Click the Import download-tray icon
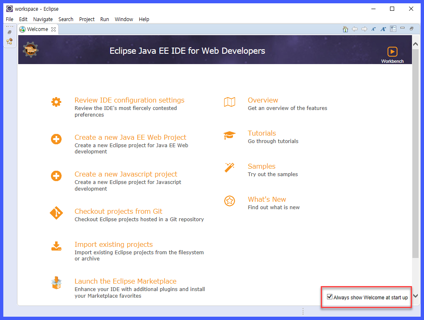Screen dimensions: 424x320 (x=56, y=246)
